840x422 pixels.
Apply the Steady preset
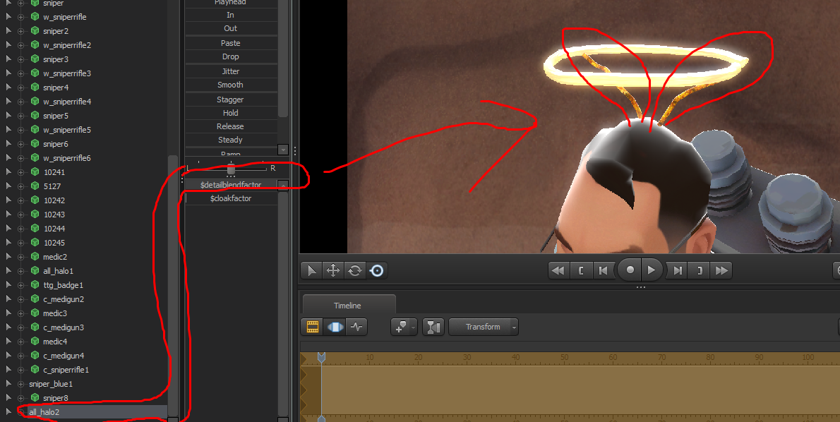coord(231,140)
